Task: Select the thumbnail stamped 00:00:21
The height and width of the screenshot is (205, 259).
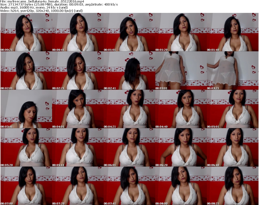Action: click(x=26, y=32)
